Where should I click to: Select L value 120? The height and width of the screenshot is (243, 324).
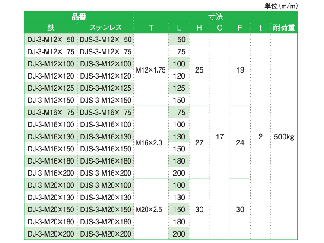(179, 76)
